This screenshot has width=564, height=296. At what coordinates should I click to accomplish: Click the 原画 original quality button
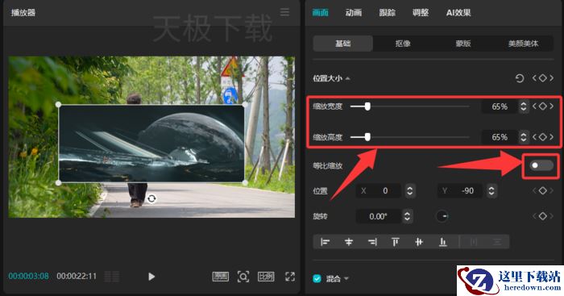click(221, 276)
